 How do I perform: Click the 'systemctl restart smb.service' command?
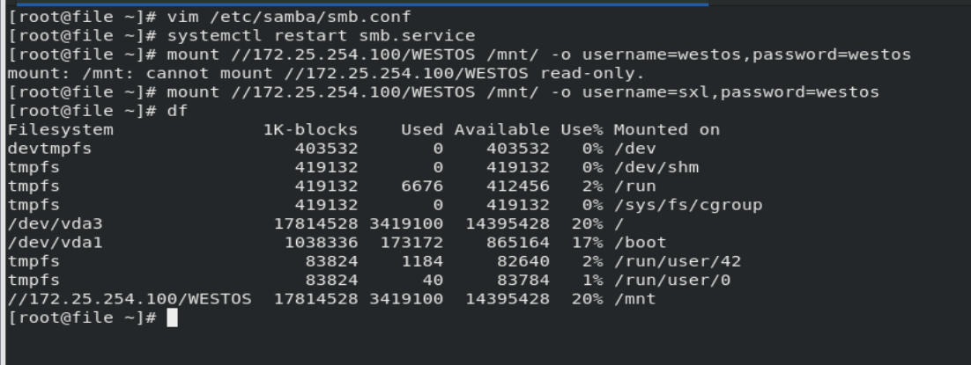(x=321, y=36)
